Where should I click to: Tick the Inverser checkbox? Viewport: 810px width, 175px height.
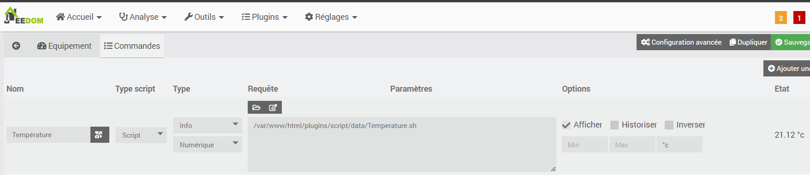pos(669,125)
